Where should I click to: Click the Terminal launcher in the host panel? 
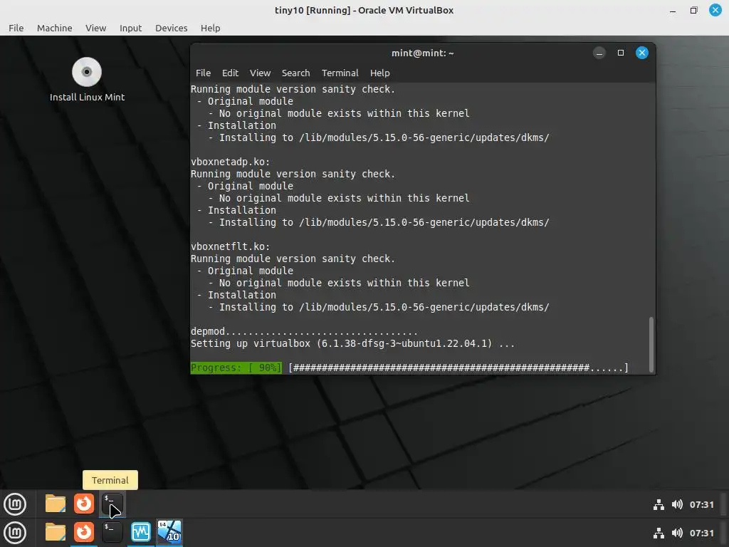click(112, 533)
